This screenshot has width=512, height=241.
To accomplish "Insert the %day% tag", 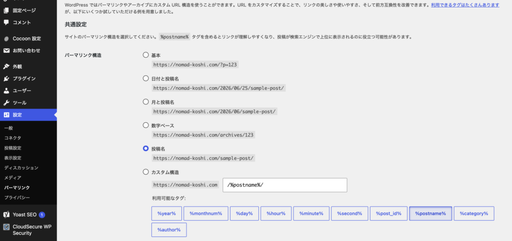I will click(x=244, y=214).
